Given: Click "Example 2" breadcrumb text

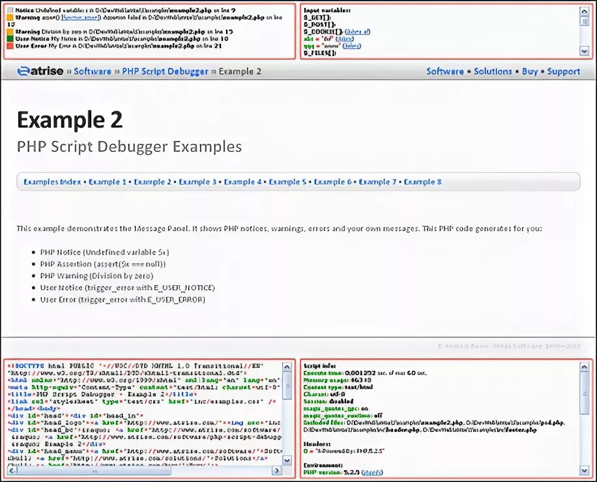Looking at the screenshot, I should 240,72.
